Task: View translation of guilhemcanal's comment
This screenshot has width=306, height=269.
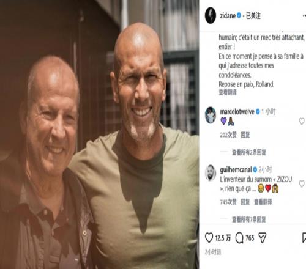Action: (263, 202)
